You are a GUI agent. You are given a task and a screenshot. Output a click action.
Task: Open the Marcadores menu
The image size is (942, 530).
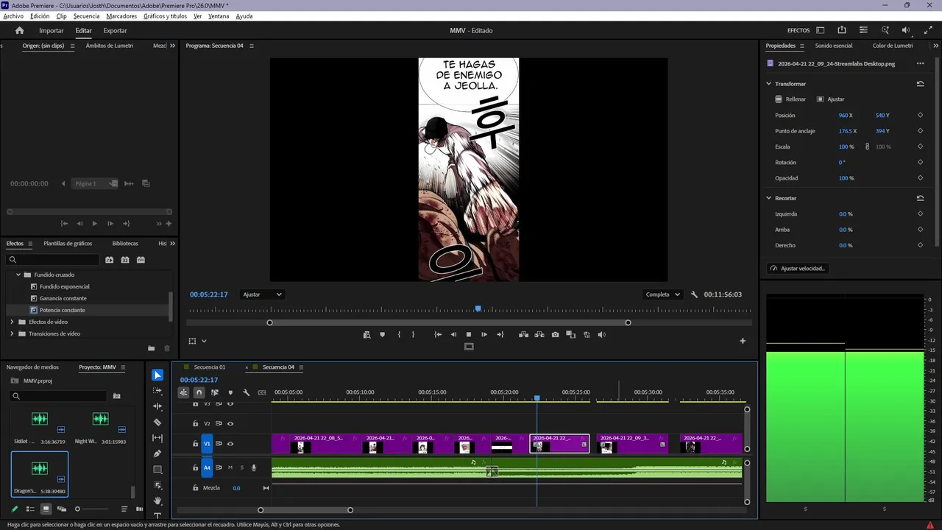click(x=121, y=15)
